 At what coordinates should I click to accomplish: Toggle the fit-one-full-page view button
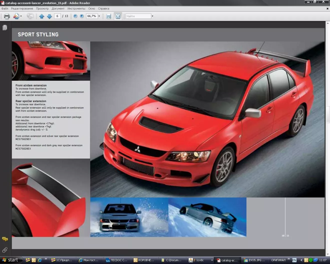pyautogui.click(x=118, y=16)
